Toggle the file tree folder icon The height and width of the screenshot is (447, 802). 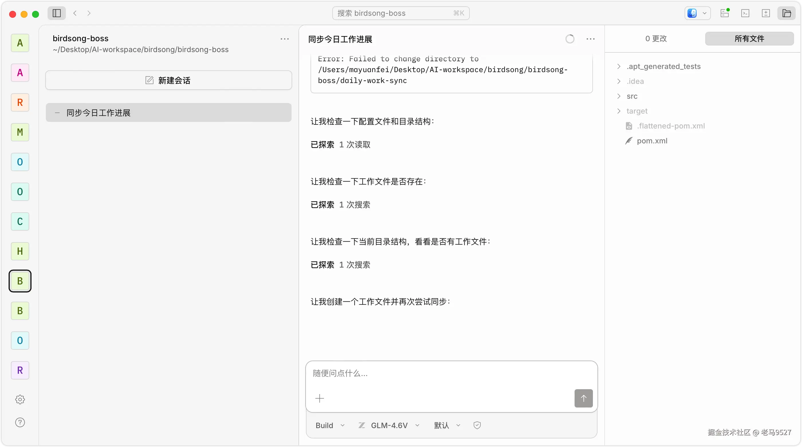click(x=787, y=13)
